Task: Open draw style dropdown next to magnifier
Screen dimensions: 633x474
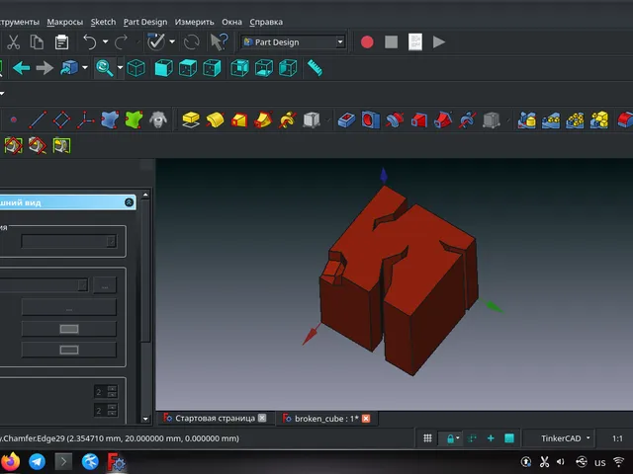Action: click(120, 68)
